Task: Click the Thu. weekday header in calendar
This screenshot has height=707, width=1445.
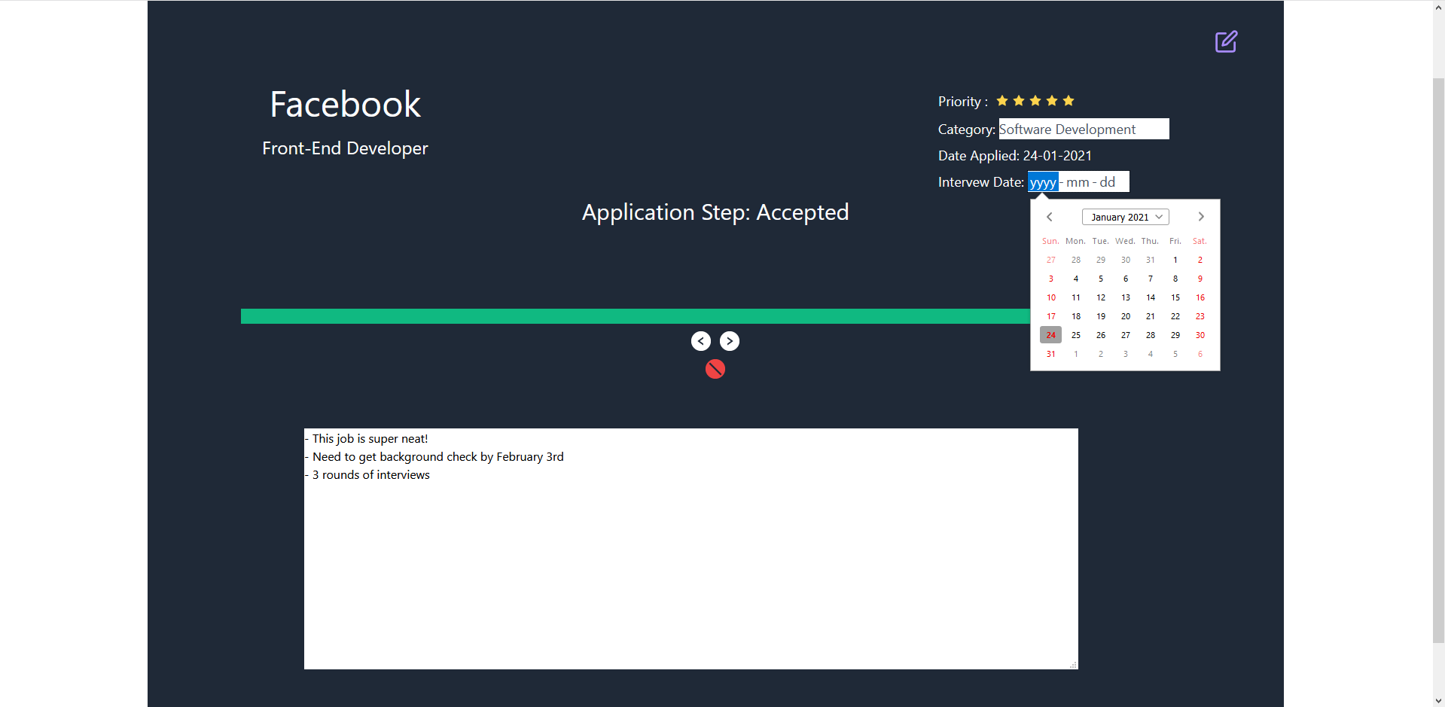Action: [x=1150, y=241]
